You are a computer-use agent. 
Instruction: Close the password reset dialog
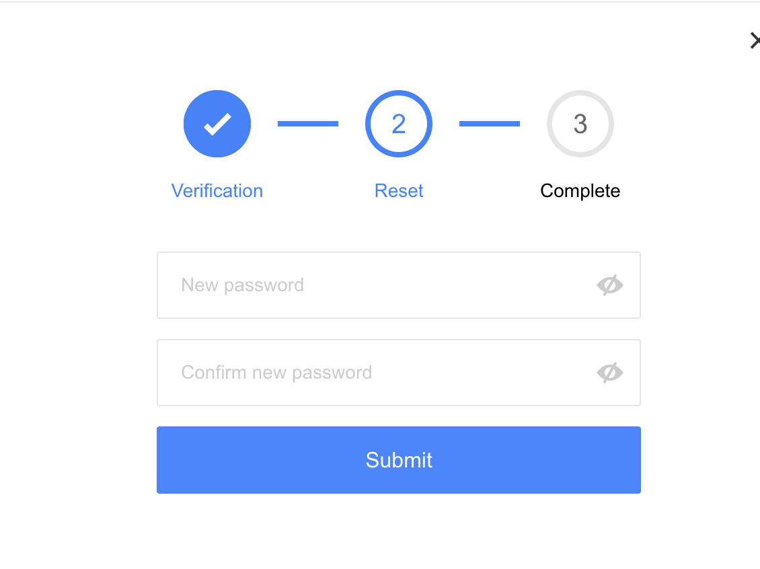tap(754, 40)
